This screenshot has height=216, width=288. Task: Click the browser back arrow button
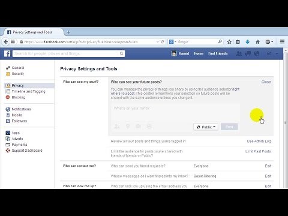click(x=5, y=41)
